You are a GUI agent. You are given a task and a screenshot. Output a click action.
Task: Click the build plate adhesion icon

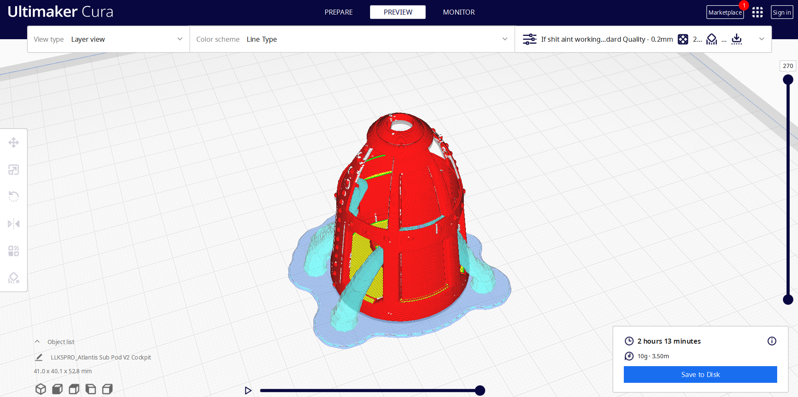tap(737, 39)
